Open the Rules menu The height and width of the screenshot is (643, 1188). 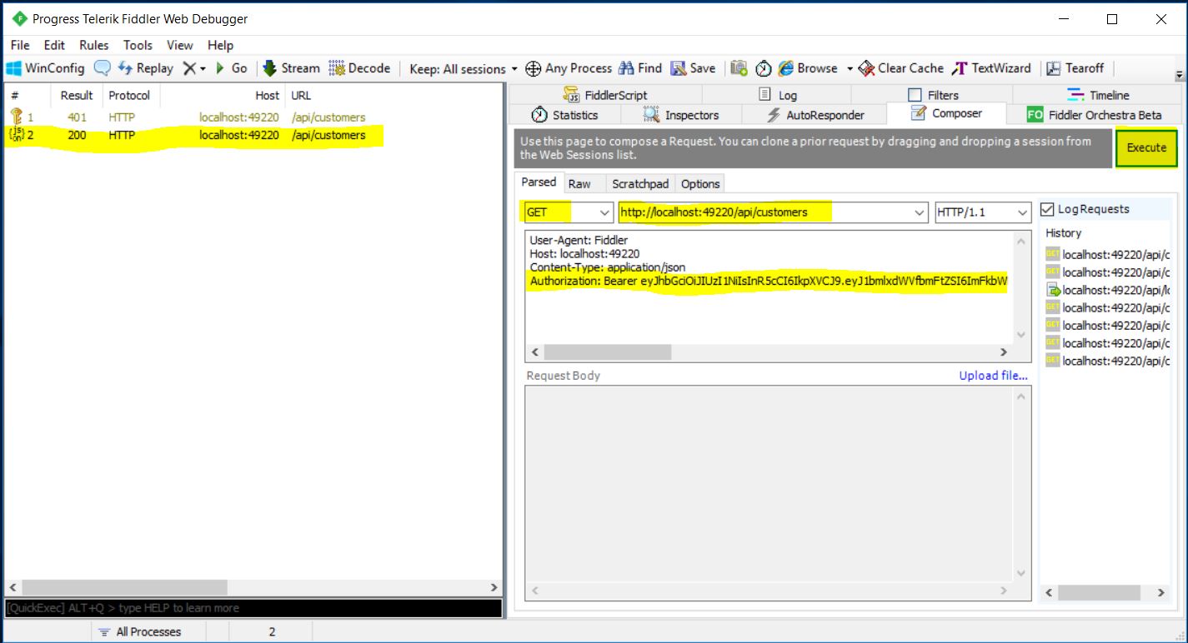(x=94, y=45)
